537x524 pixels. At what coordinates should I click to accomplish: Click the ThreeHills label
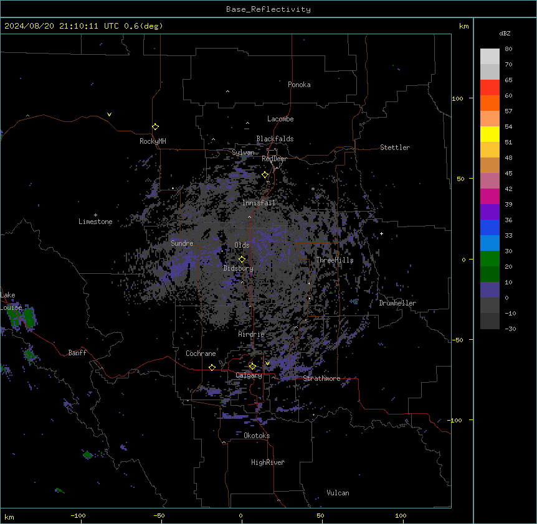coord(335,260)
